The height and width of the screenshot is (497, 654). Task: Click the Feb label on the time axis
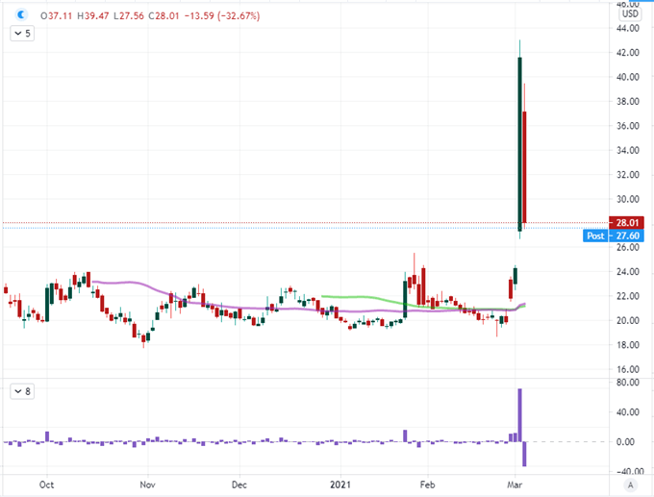[x=428, y=485]
